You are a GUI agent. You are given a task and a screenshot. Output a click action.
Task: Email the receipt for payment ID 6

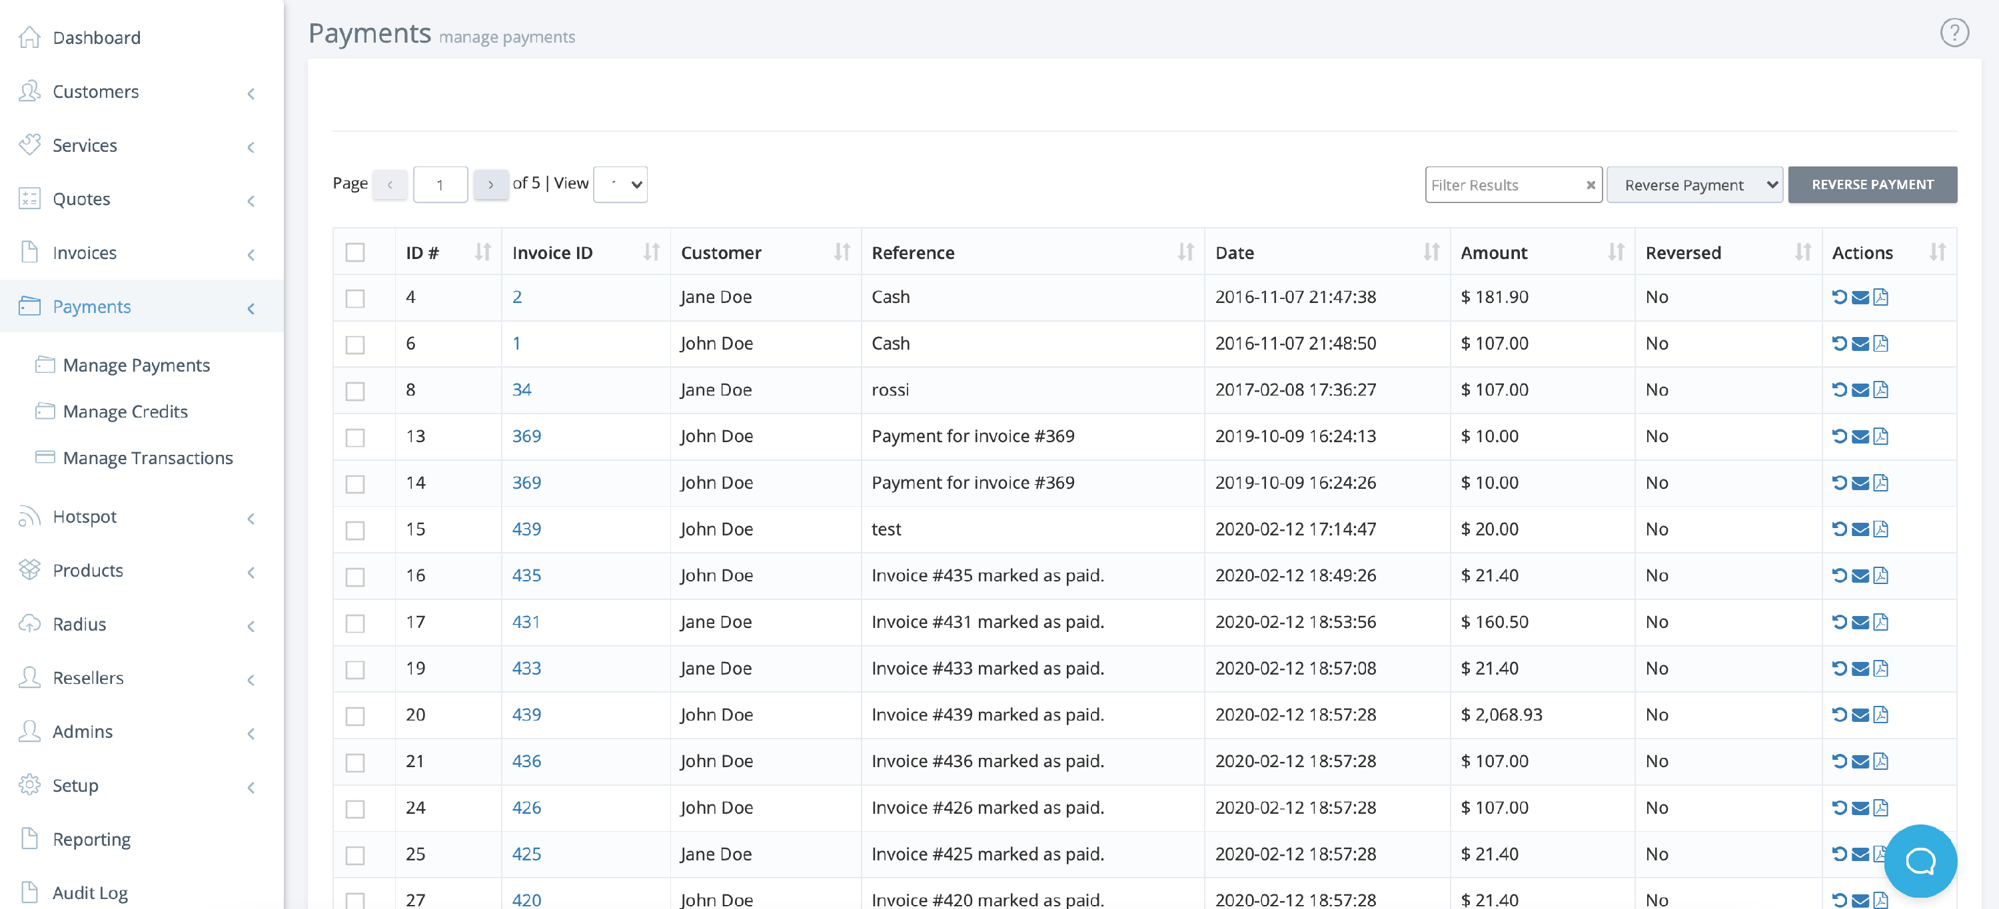(1860, 344)
